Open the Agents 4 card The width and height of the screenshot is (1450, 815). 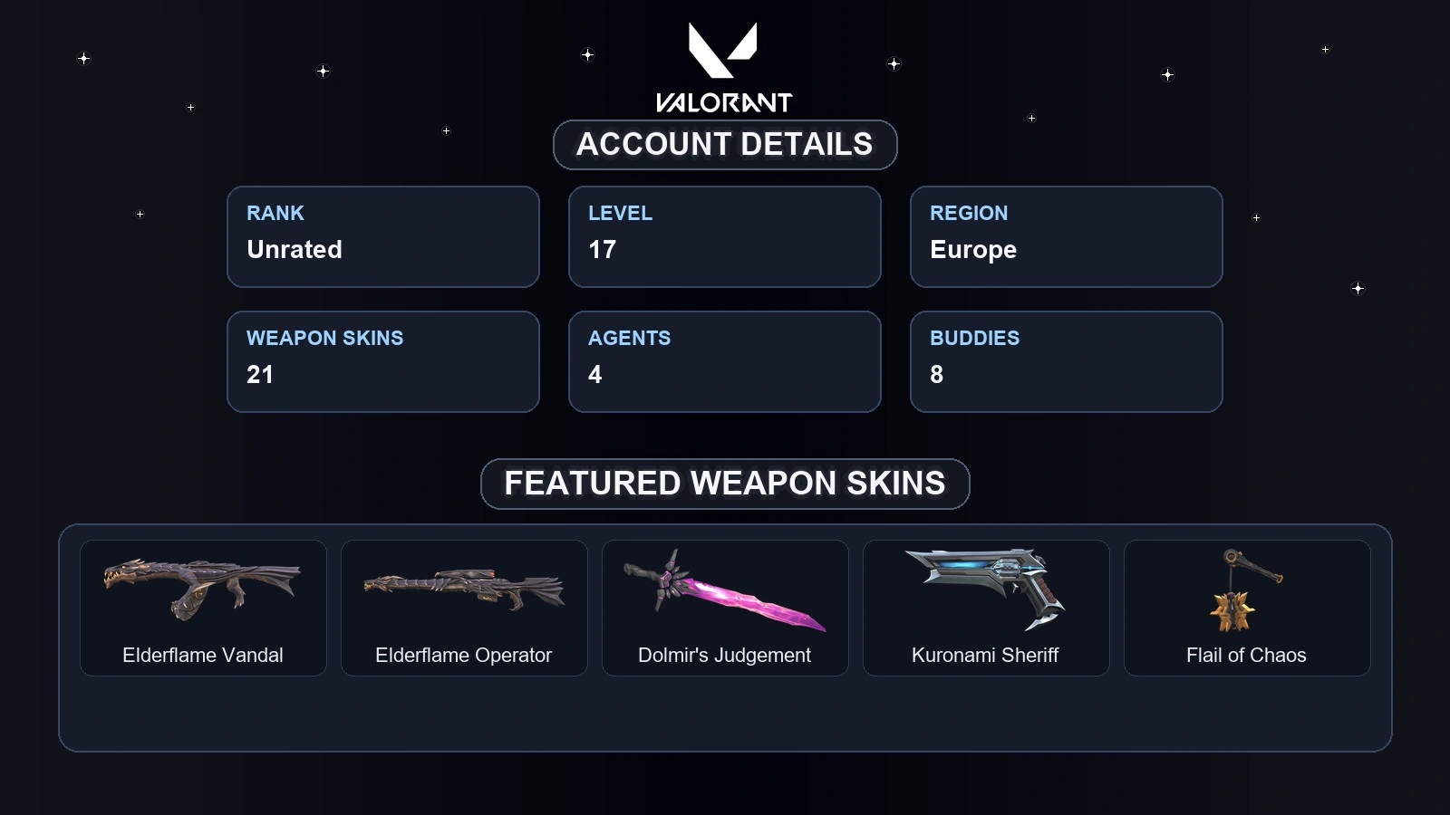click(725, 362)
